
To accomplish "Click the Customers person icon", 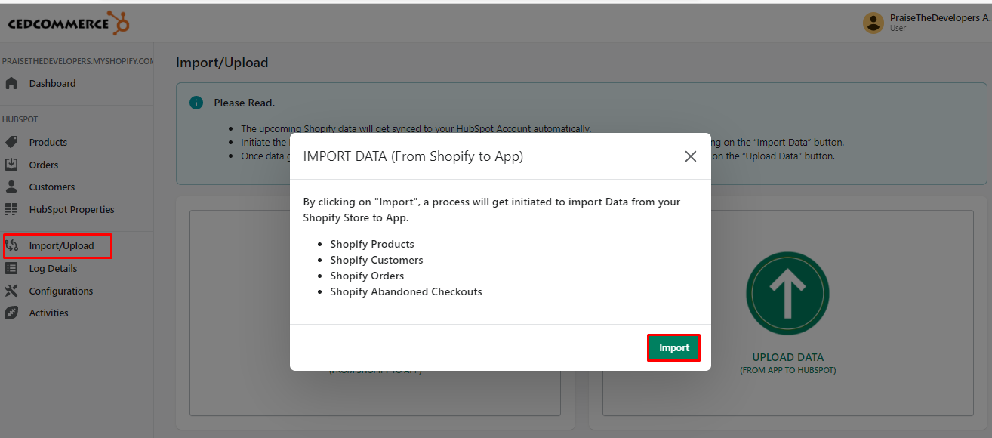I will (11, 187).
